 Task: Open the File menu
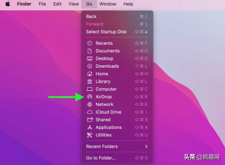42,4
